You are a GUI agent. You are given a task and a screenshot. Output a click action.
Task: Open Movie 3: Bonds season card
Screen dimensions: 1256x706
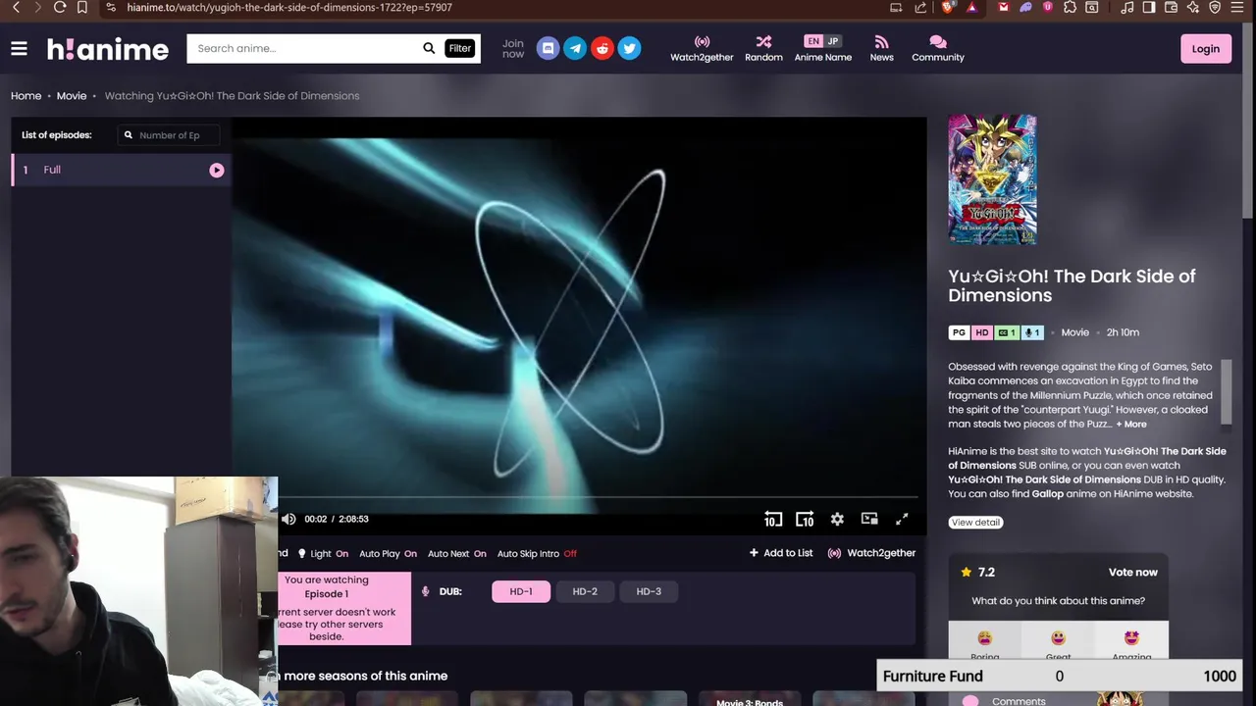tap(750, 698)
